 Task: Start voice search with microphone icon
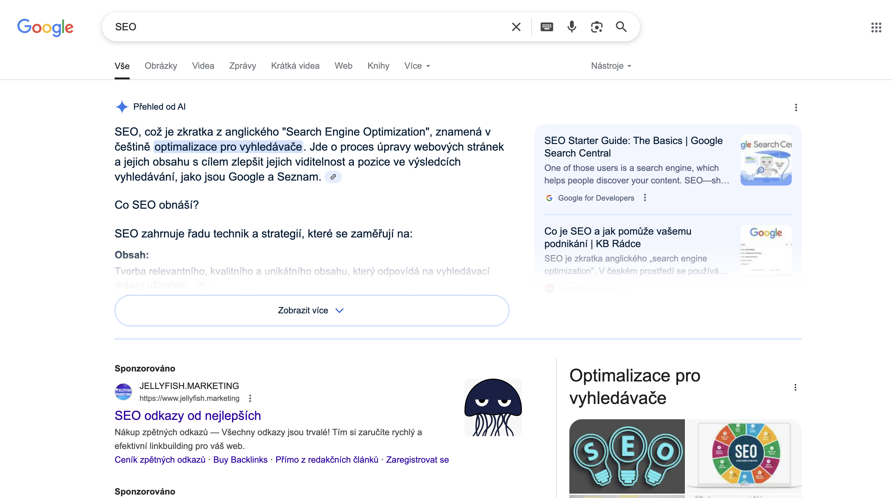[x=572, y=27]
